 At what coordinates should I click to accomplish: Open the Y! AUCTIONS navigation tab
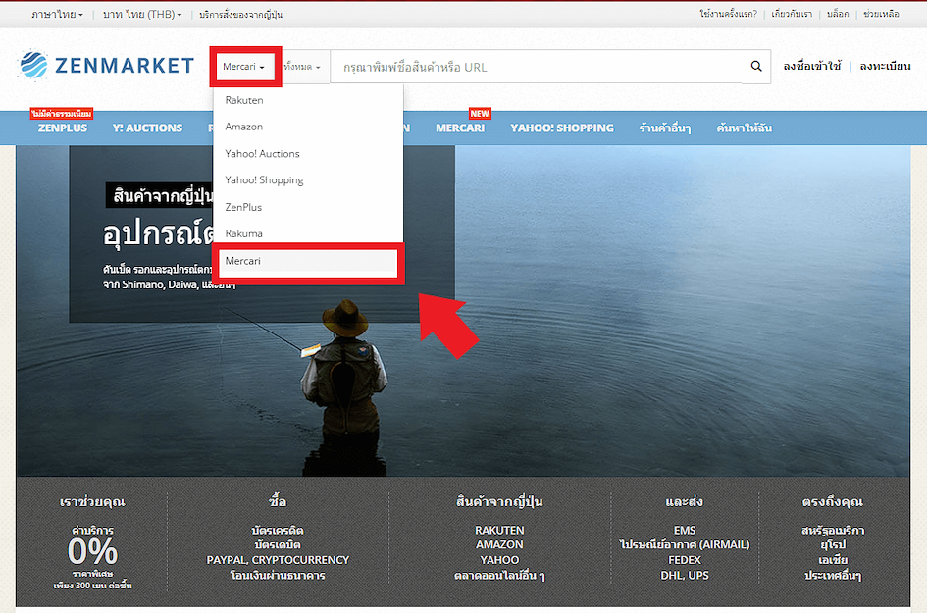[148, 128]
